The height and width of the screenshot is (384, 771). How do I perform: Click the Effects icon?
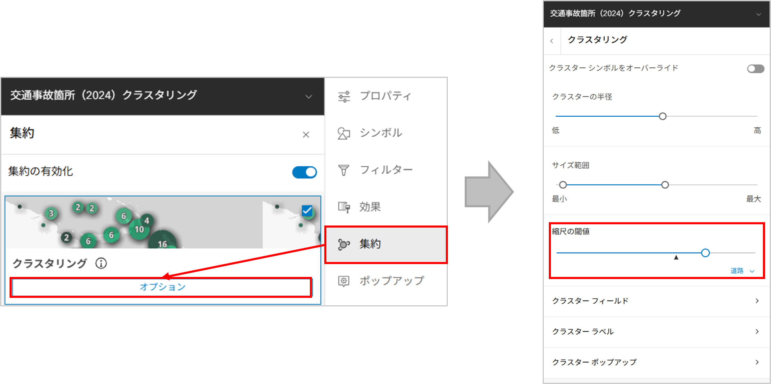(x=344, y=207)
